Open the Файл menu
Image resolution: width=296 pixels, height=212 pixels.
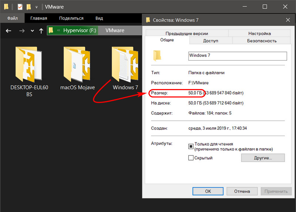13,18
